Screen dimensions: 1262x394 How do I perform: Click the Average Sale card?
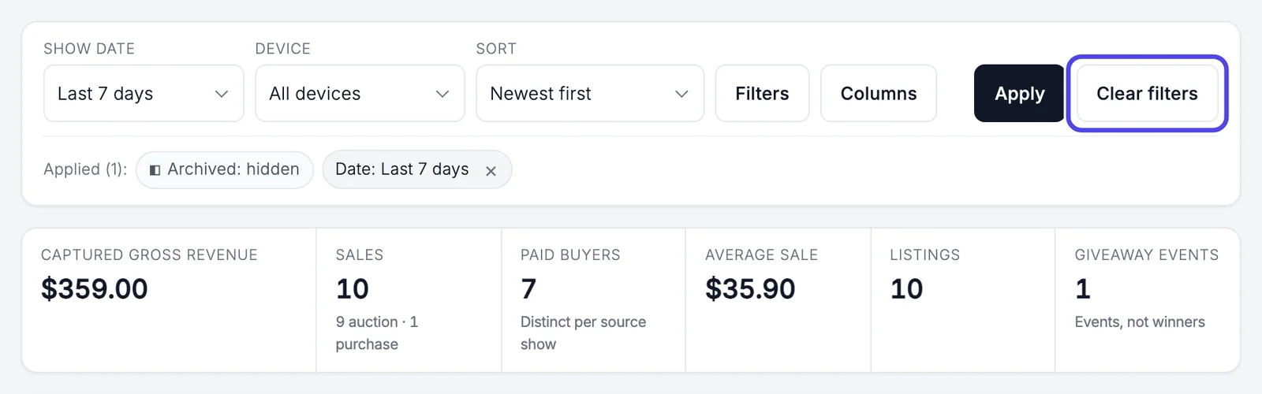(x=778, y=300)
